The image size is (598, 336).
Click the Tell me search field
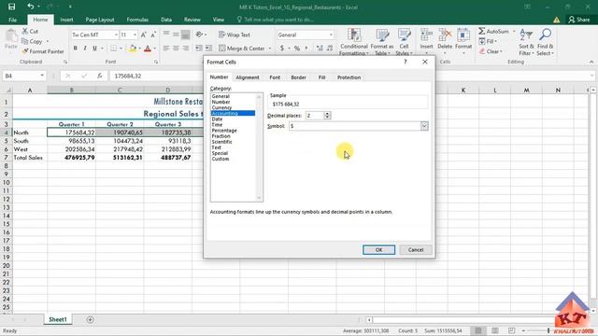click(278, 20)
